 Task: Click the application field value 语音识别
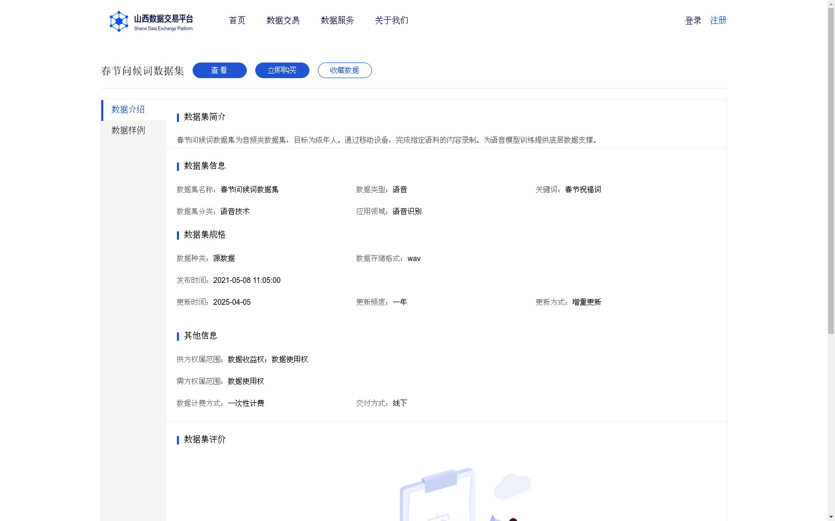click(x=407, y=212)
